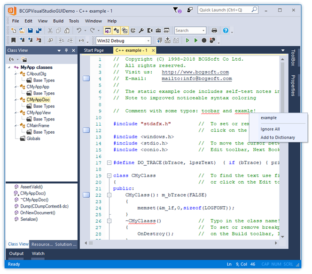Go to next bookmark icon

coord(22,40)
